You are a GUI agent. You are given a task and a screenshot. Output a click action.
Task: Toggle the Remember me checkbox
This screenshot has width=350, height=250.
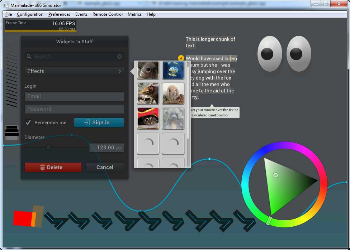(28, 122)
